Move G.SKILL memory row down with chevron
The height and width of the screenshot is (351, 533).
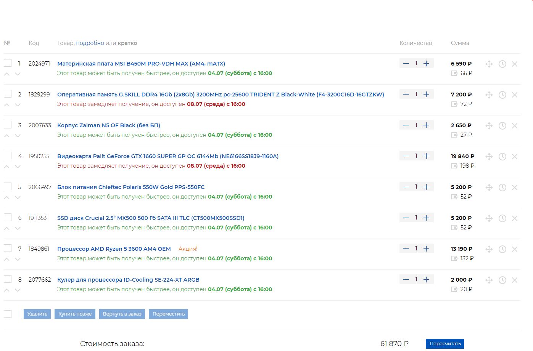(18, 105)
